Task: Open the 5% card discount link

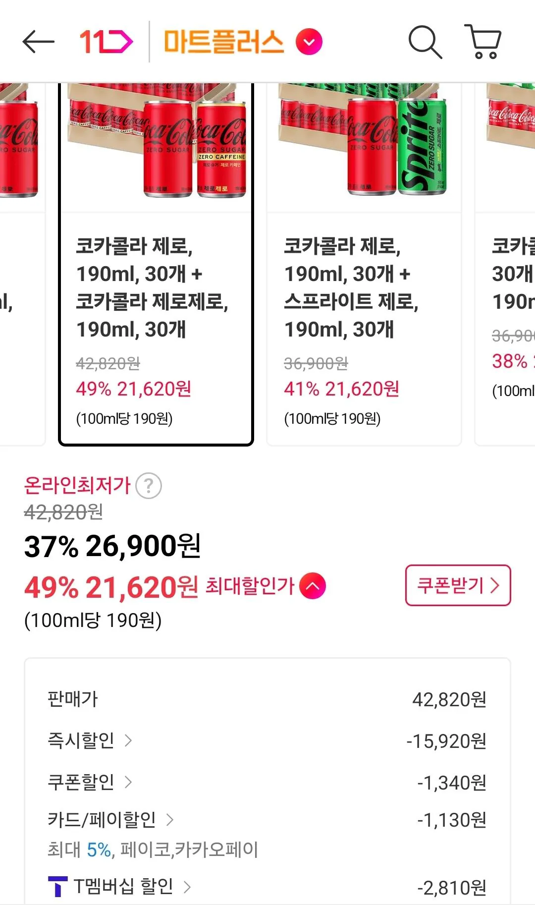Action: (99, 847)
